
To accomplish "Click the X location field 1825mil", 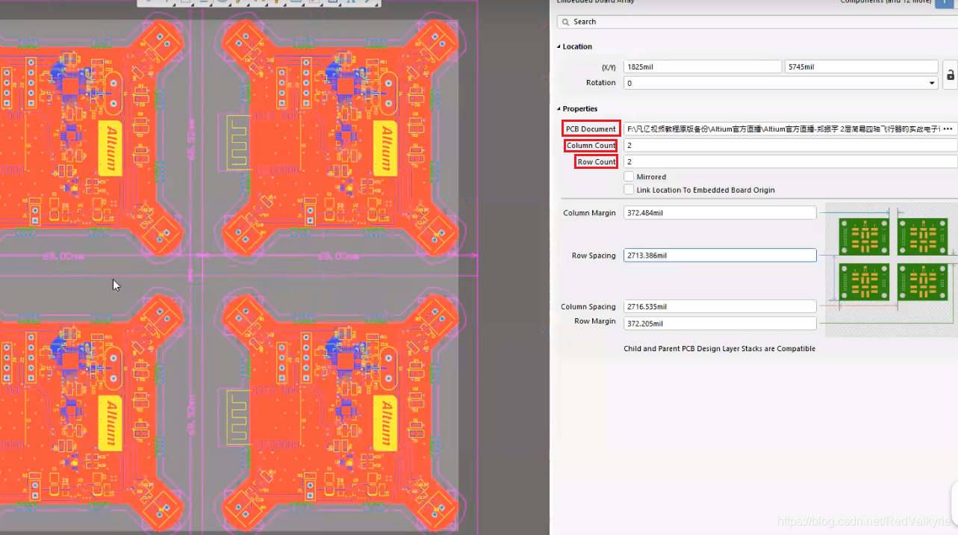I will pyautogui.click(x=703, y=67).
